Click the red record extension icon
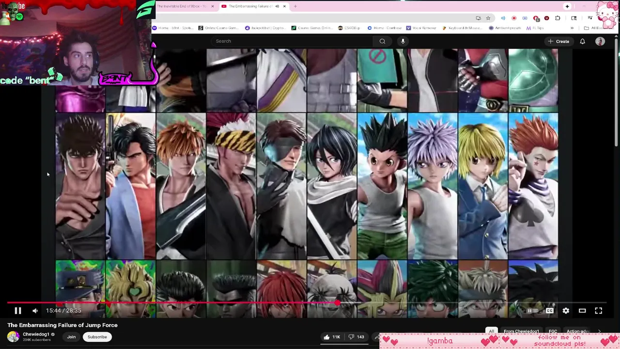The height and width of the screenshot is (349, 620). (514, 18)
